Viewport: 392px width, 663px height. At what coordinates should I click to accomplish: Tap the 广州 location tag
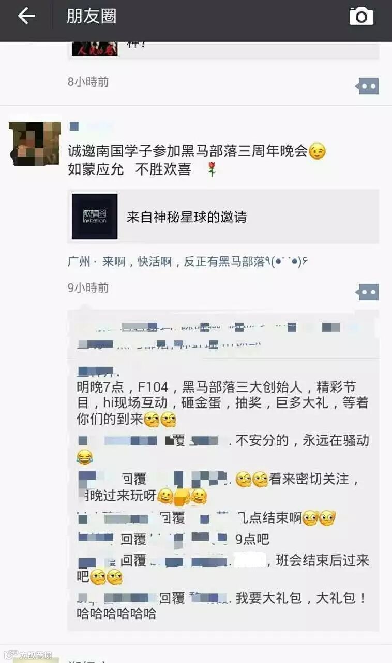(x=79, y=262)
